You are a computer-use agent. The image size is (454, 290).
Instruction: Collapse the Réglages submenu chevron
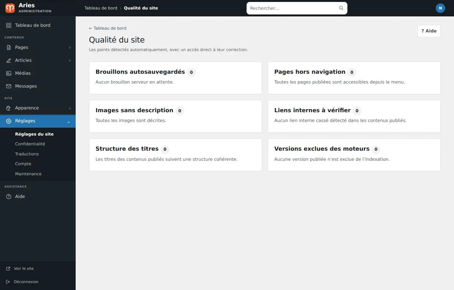[69, 122]
